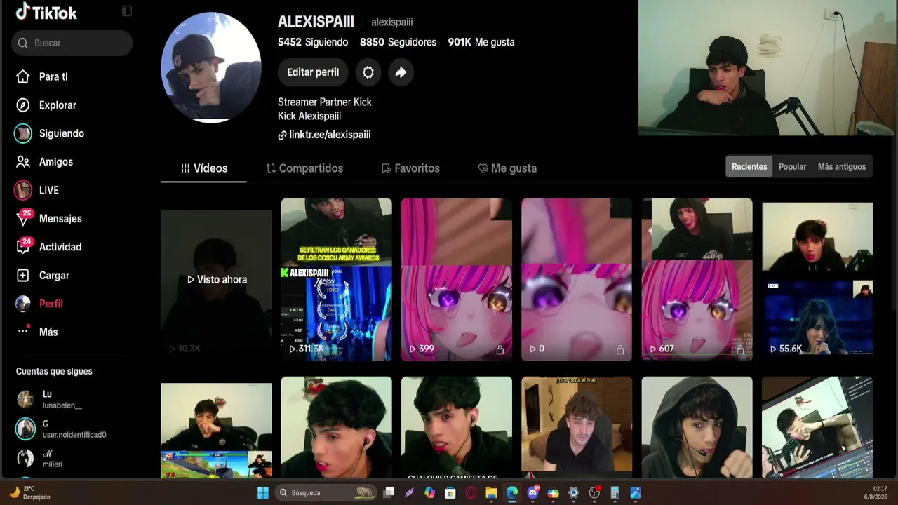Click the profile avatar picture
The height and width of the screenshot is (505, 898).
pos(211,67)
